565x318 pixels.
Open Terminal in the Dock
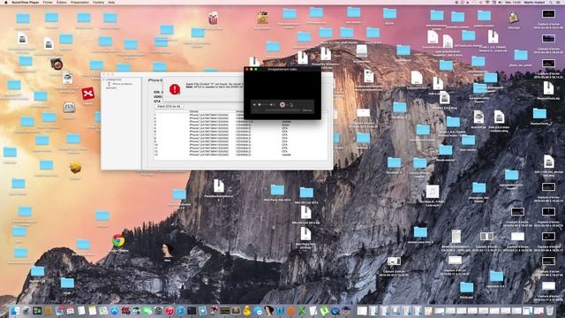[192, 311]
